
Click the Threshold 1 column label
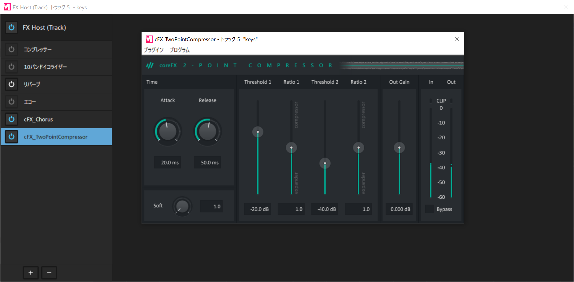click(258, 82)
